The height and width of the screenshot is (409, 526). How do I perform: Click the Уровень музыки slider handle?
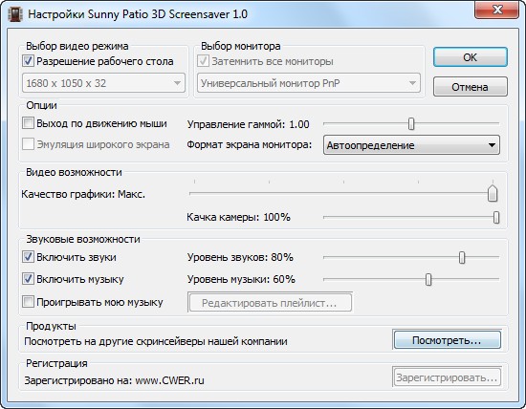tap(428, 279)
